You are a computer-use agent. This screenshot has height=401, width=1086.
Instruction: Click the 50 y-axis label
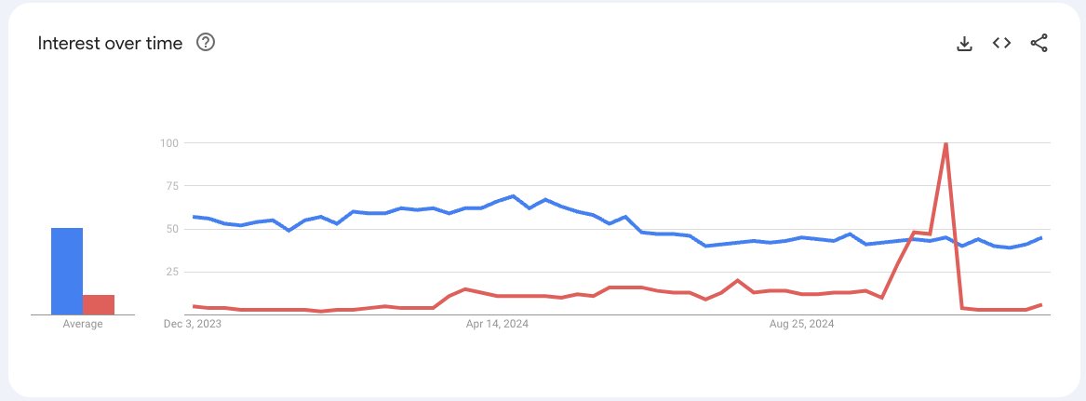click(x=170, y=229)
